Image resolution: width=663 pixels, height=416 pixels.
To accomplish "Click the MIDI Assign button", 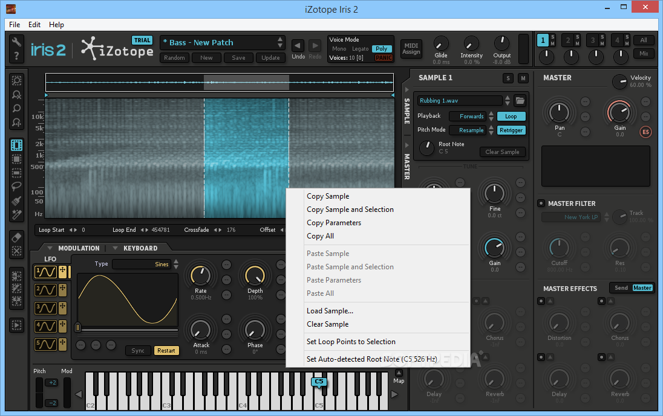I will coord(411,49).
